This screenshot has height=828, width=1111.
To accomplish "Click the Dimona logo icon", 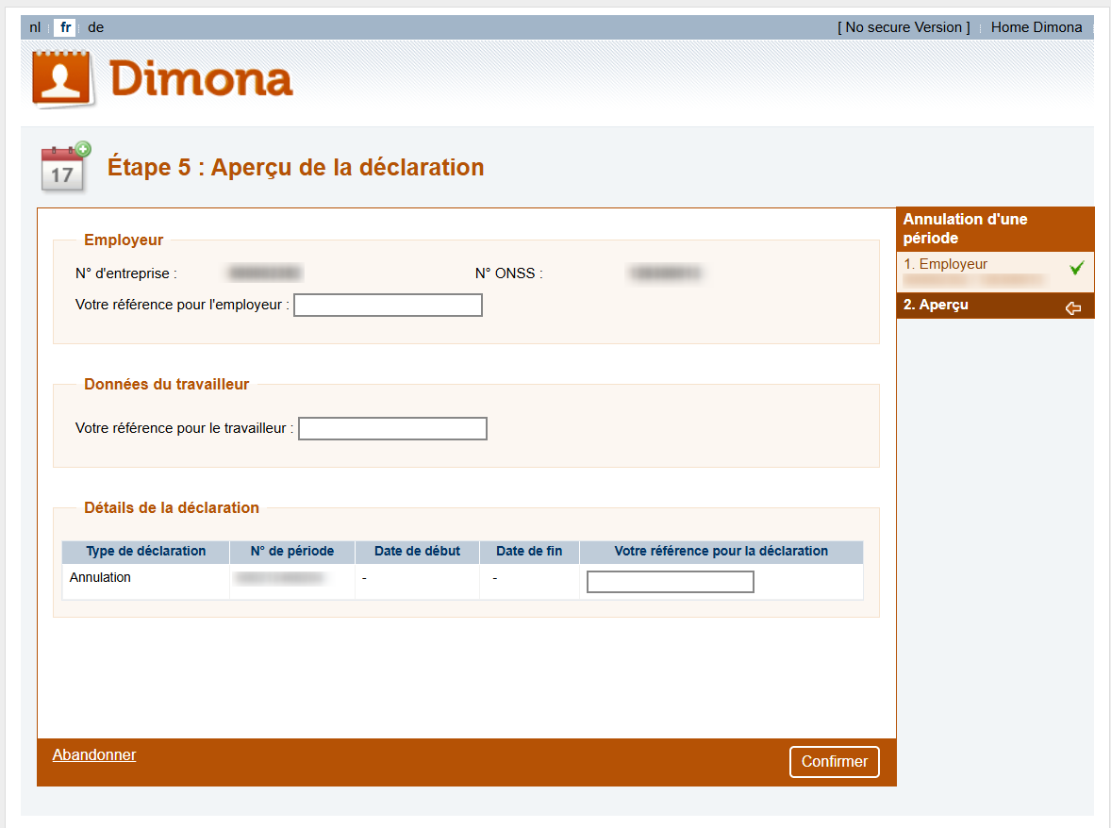I will pyautogui.click(x=62, y=79).
